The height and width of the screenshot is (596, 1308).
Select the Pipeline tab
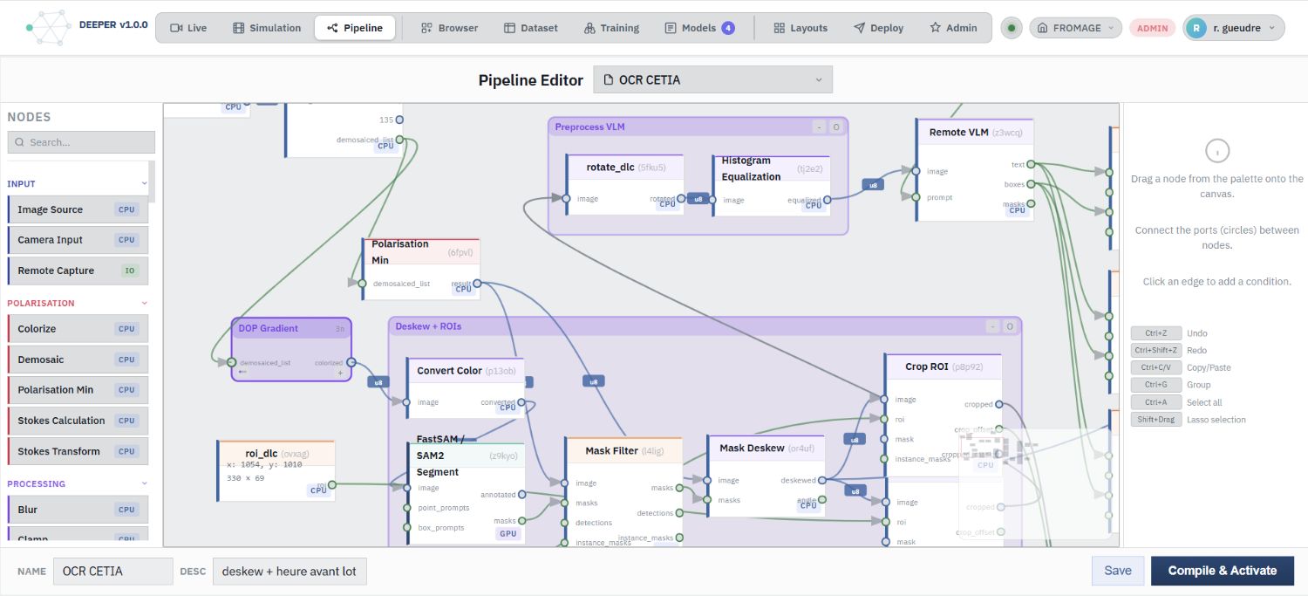click(x=355, y=28)
